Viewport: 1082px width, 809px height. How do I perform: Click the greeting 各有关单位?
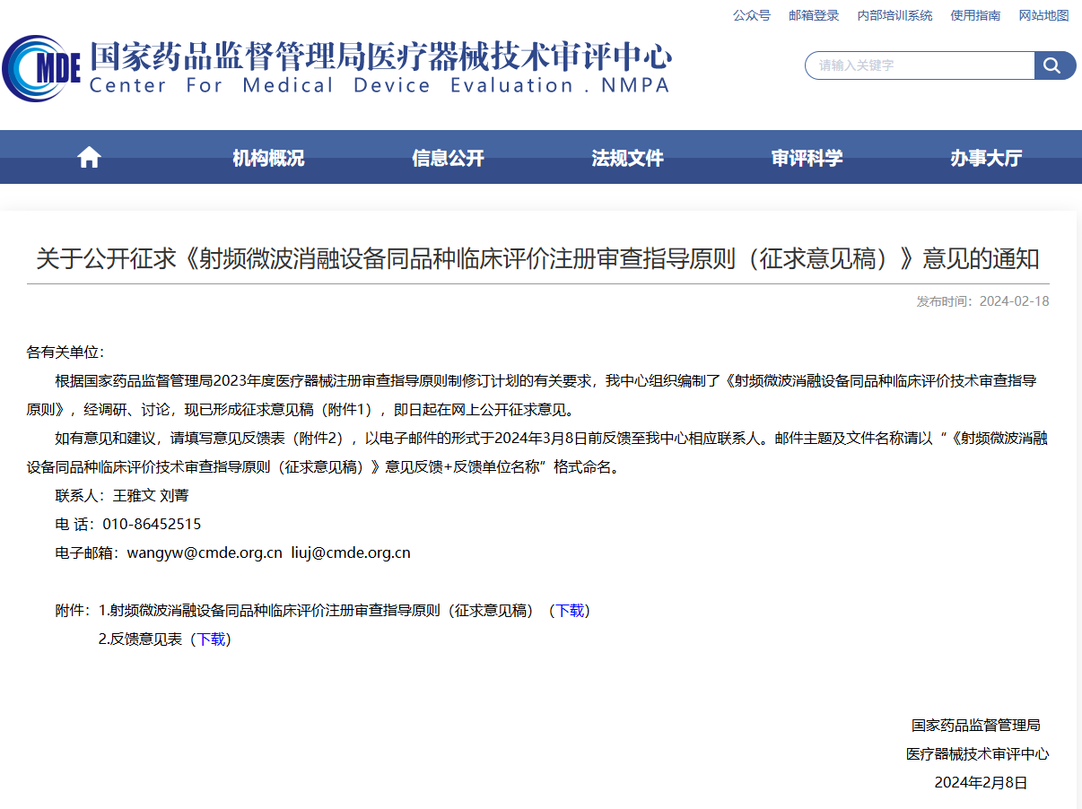[65, 352]
